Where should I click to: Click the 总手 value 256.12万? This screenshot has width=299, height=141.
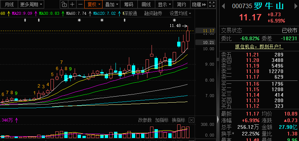[x=248, y=127]
